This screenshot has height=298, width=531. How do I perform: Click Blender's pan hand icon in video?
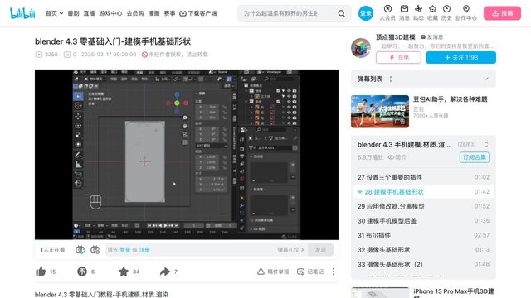(x=184, y=126)
